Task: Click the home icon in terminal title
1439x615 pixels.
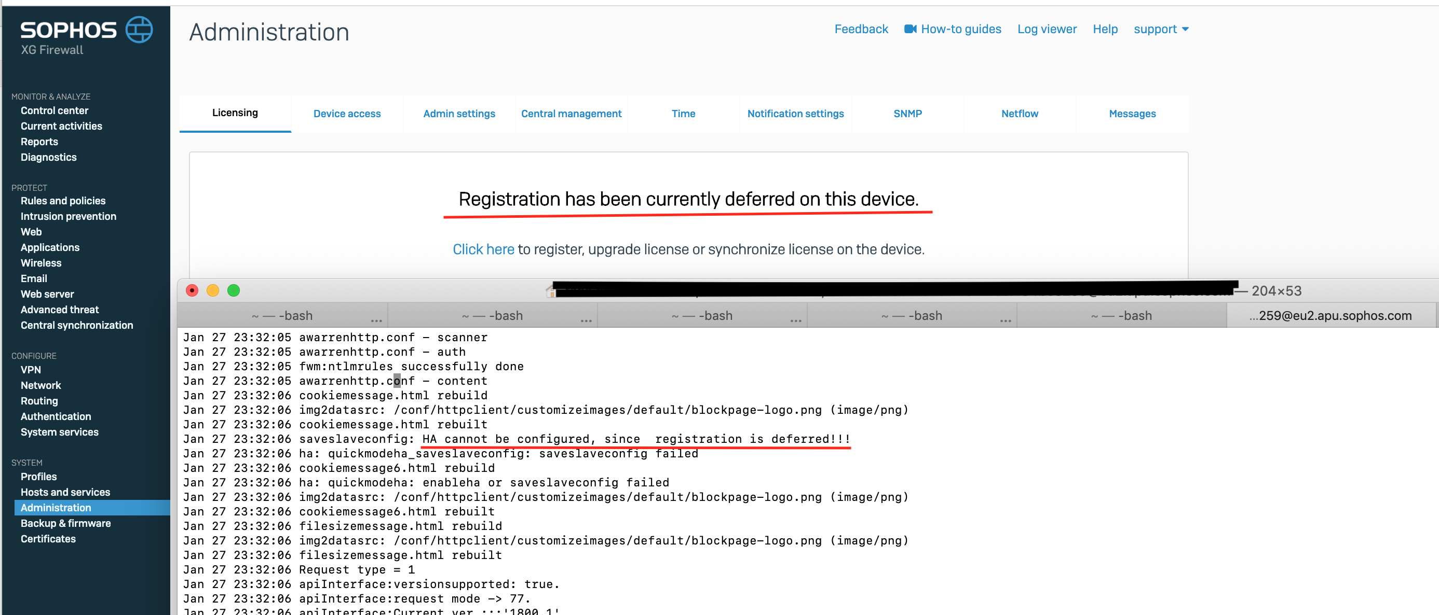Action: pos(550,290)
